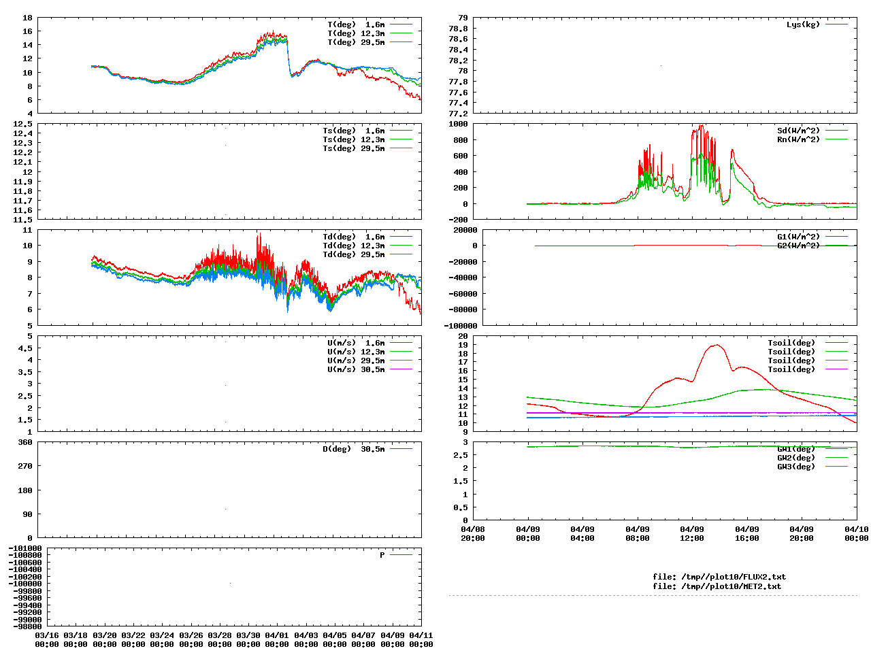
Task: Click the "file: /tmp//plot10/FLUX2.txt" text
Action: [719, 577]
